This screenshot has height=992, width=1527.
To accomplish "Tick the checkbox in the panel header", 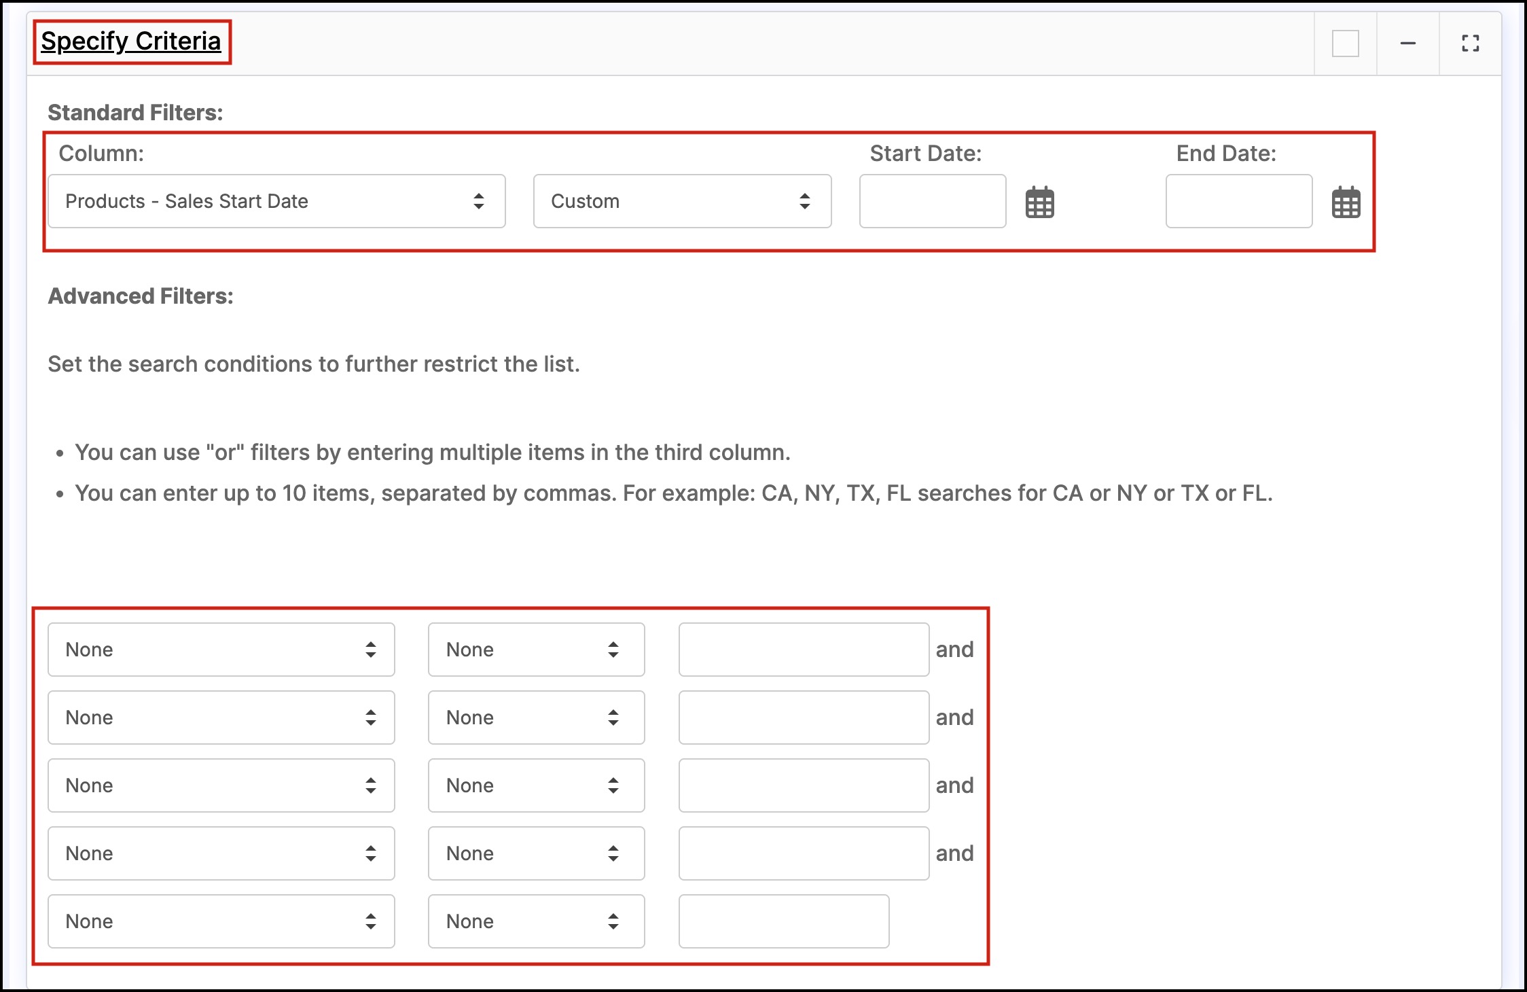I will tap(1345, 43).
